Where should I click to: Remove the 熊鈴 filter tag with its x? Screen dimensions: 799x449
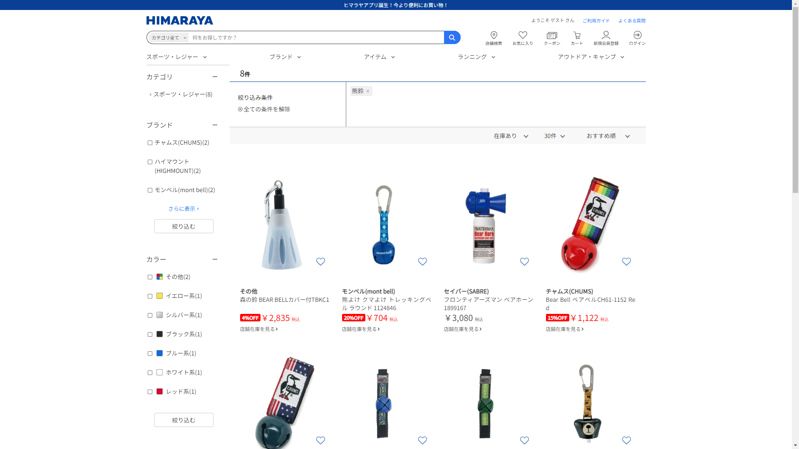[x=368, y=91]
